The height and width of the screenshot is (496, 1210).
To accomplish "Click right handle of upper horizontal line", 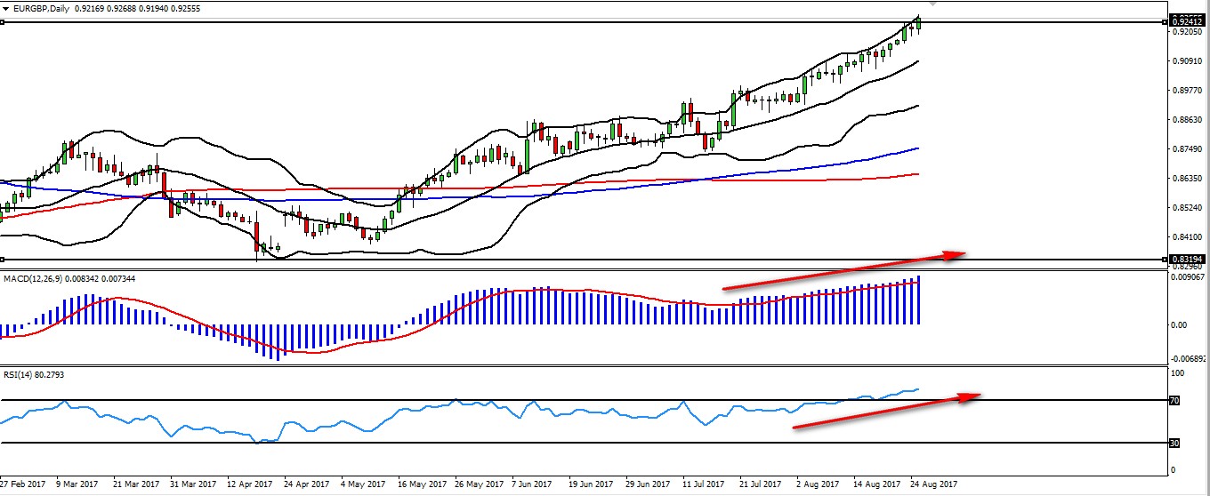I will [1166, 21].
